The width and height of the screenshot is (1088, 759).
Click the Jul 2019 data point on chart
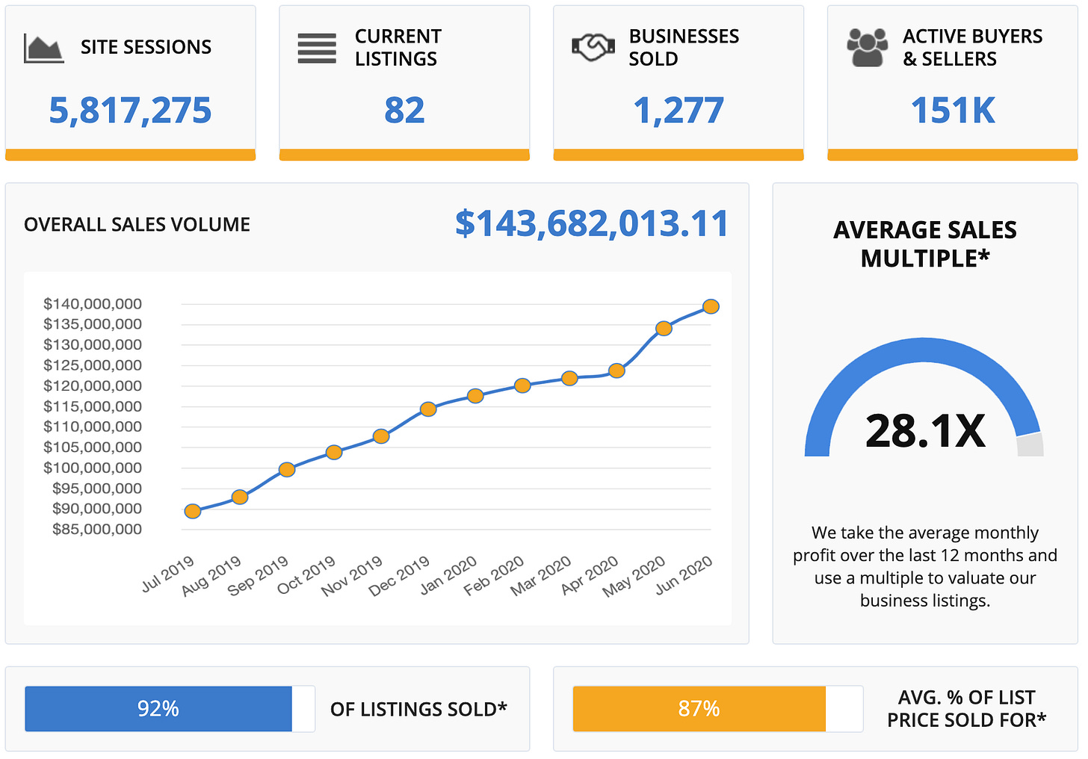point(193,511)
